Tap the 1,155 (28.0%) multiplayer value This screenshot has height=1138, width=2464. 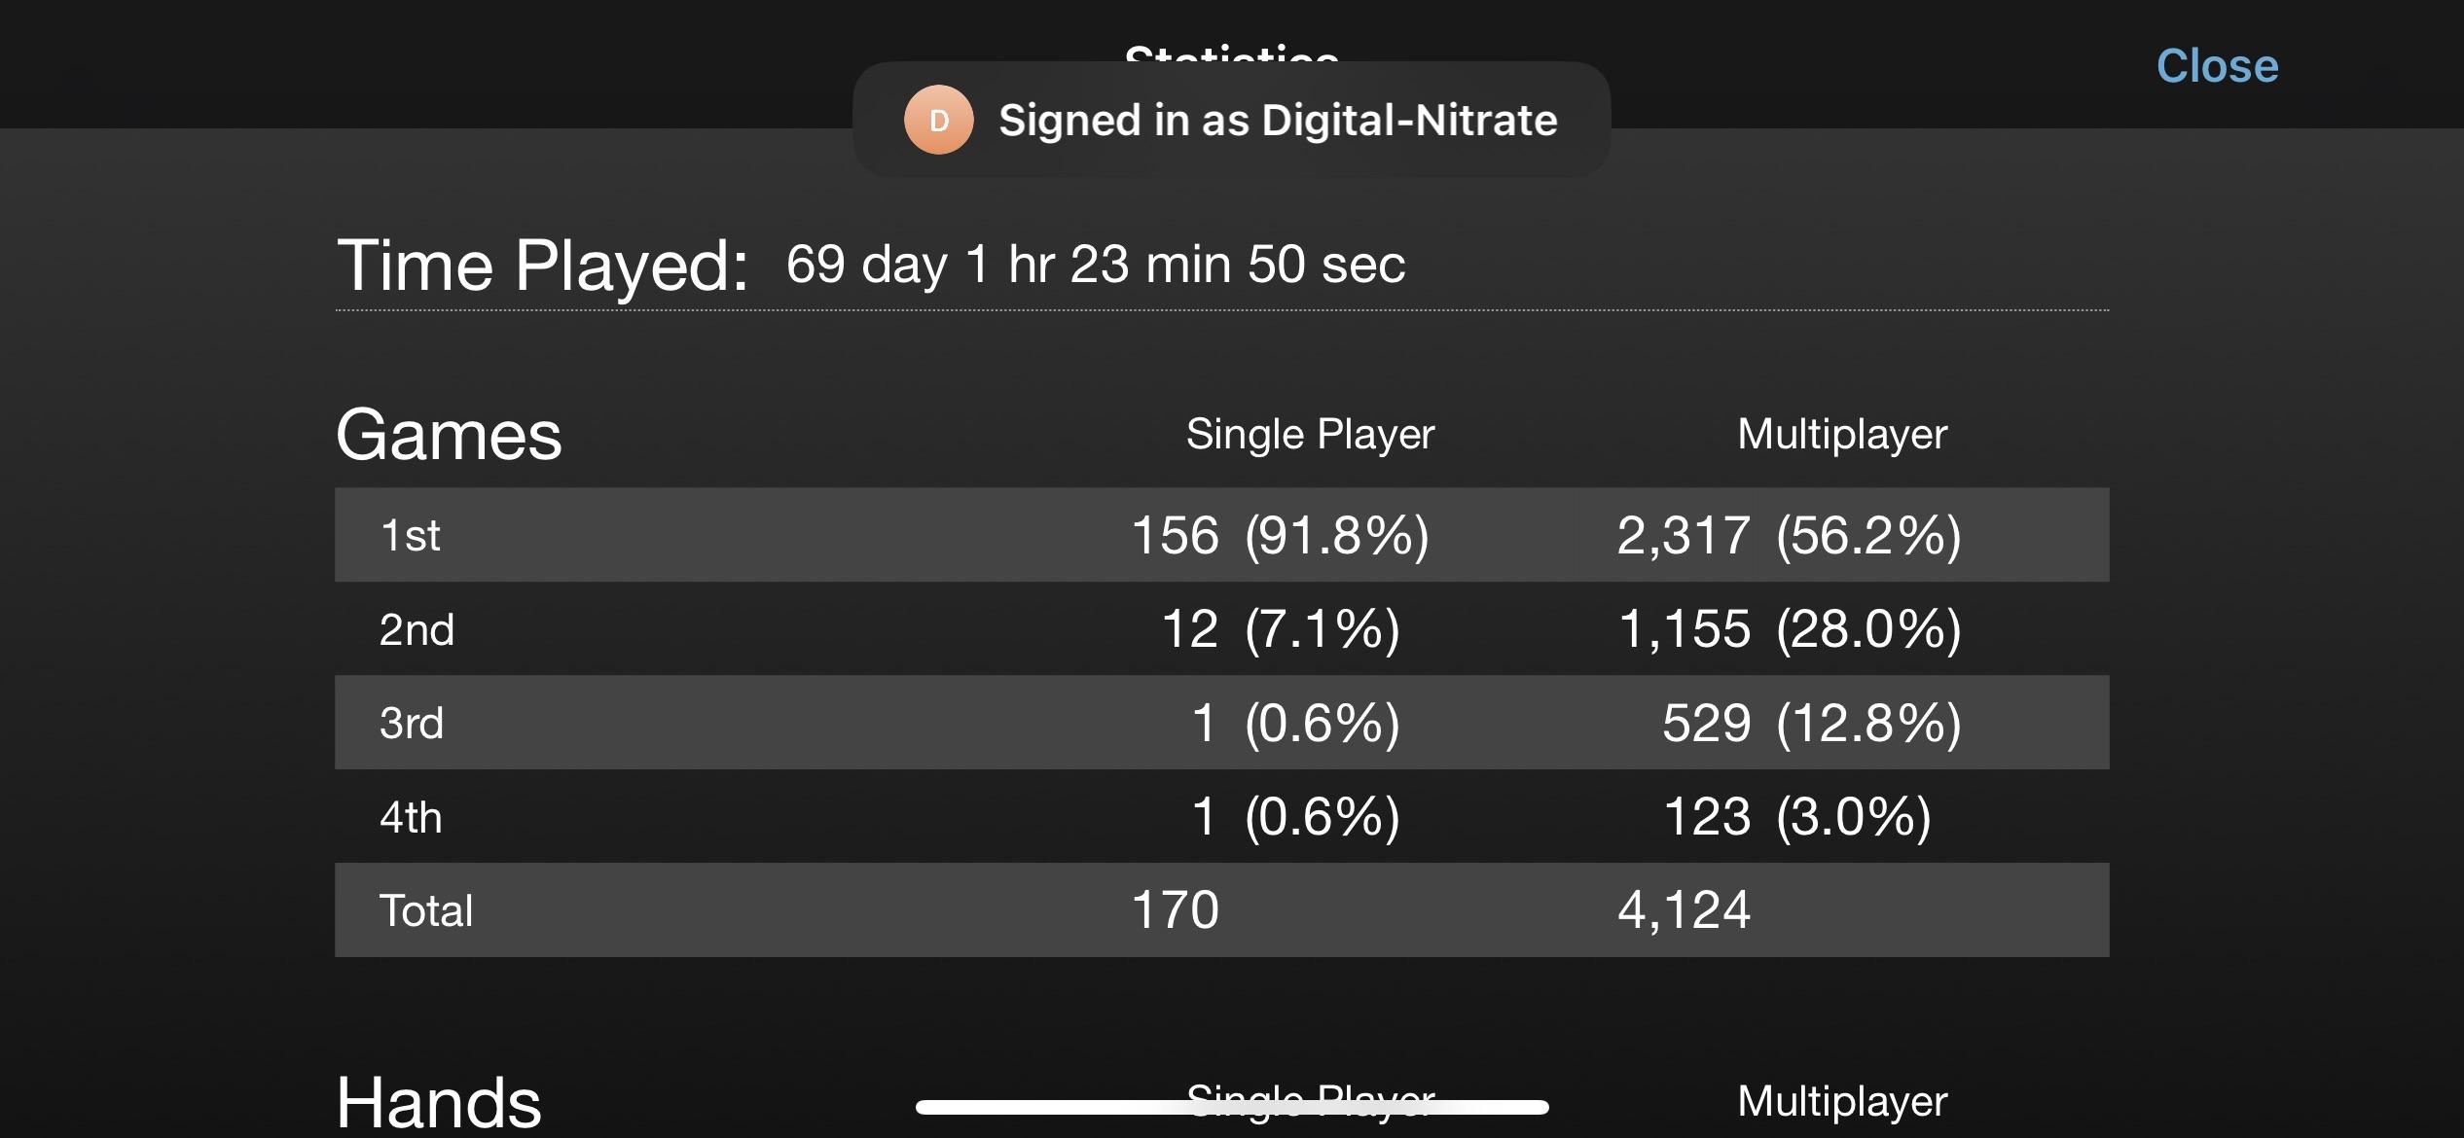[1789, 629]
